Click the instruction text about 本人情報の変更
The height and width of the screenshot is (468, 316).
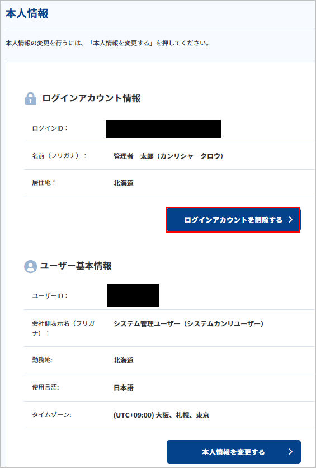click(x=107, y=43)
